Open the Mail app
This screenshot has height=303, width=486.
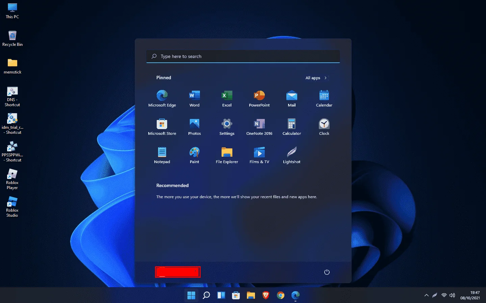point(292,98)
